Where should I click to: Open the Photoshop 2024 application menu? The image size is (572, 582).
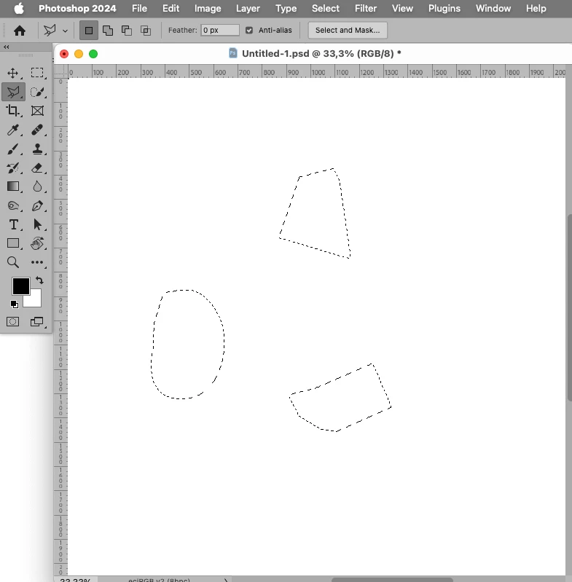tap(77, 8)
